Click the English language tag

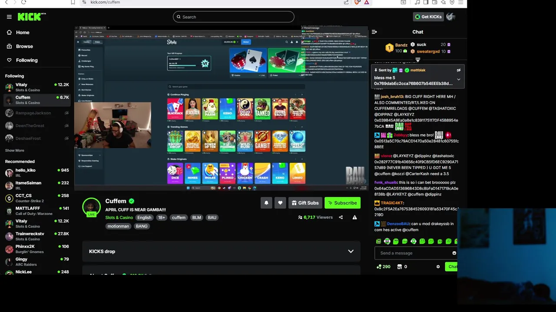pyautogui.click(x=144, y=218)
